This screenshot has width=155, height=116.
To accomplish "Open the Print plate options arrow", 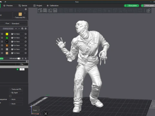I will pos(142,5).
